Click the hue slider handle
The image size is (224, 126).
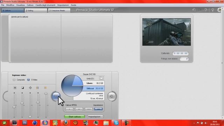point(38,102)
